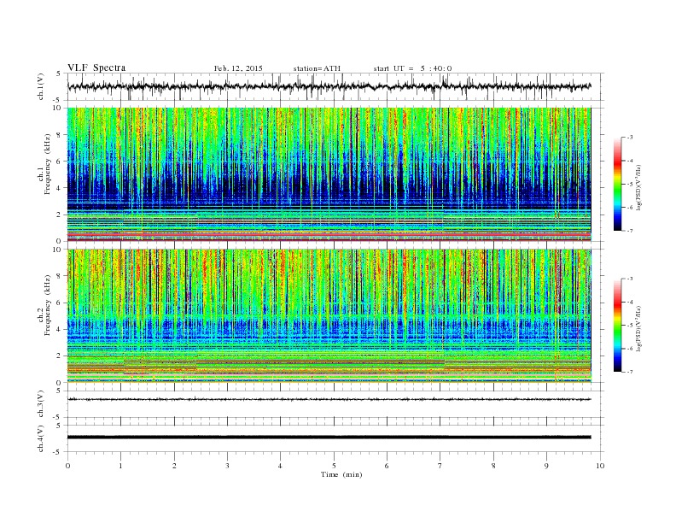The image size is (676, 523).
Task: Click the "8" kHz tick on ch.1 frequency axis
Action: click(59, 135)
